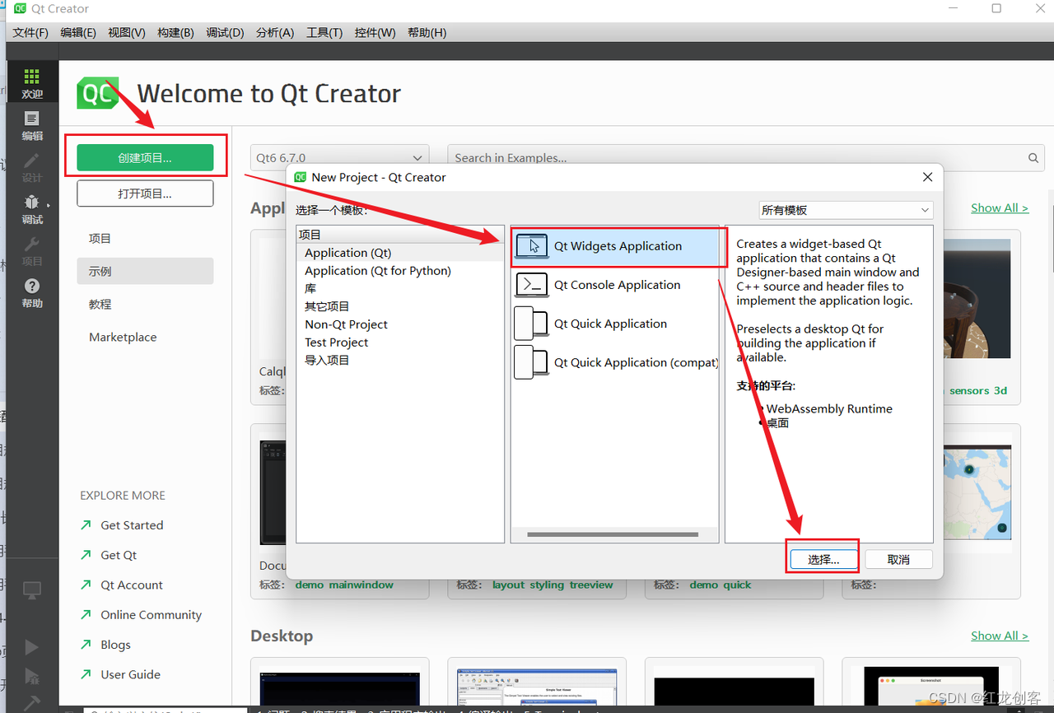Click the layout tag under examples

pyautogui.click(x=508, y=585)
